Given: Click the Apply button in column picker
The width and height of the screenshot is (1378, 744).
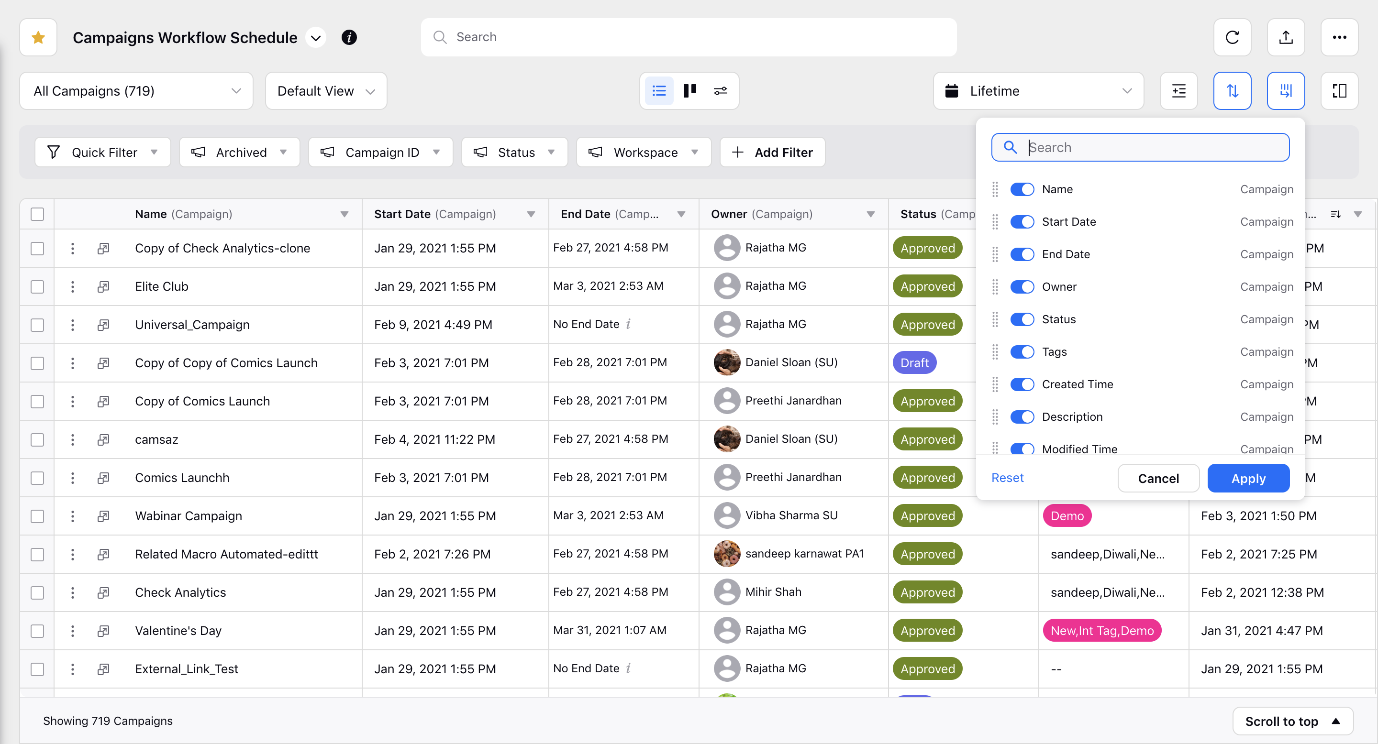Looking at the screenshot, I should pos(1248,477).
